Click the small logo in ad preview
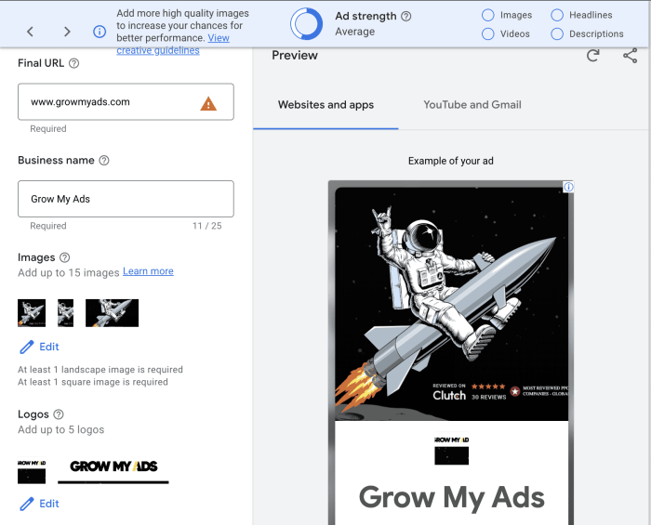Screen dimensions: 651x525 pos(452,451)
